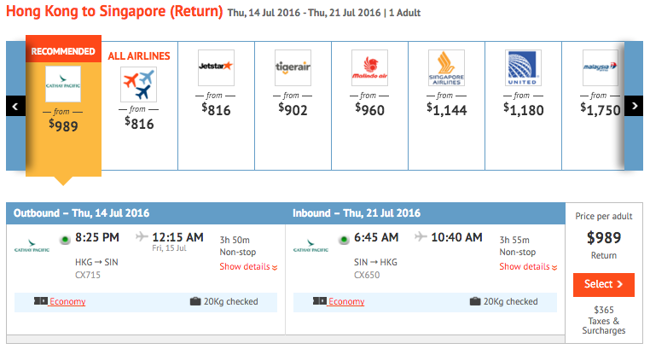This screenshot has width=650, height=349.
Task: Click the recommended $989 fare price
Action: (63, 125)
